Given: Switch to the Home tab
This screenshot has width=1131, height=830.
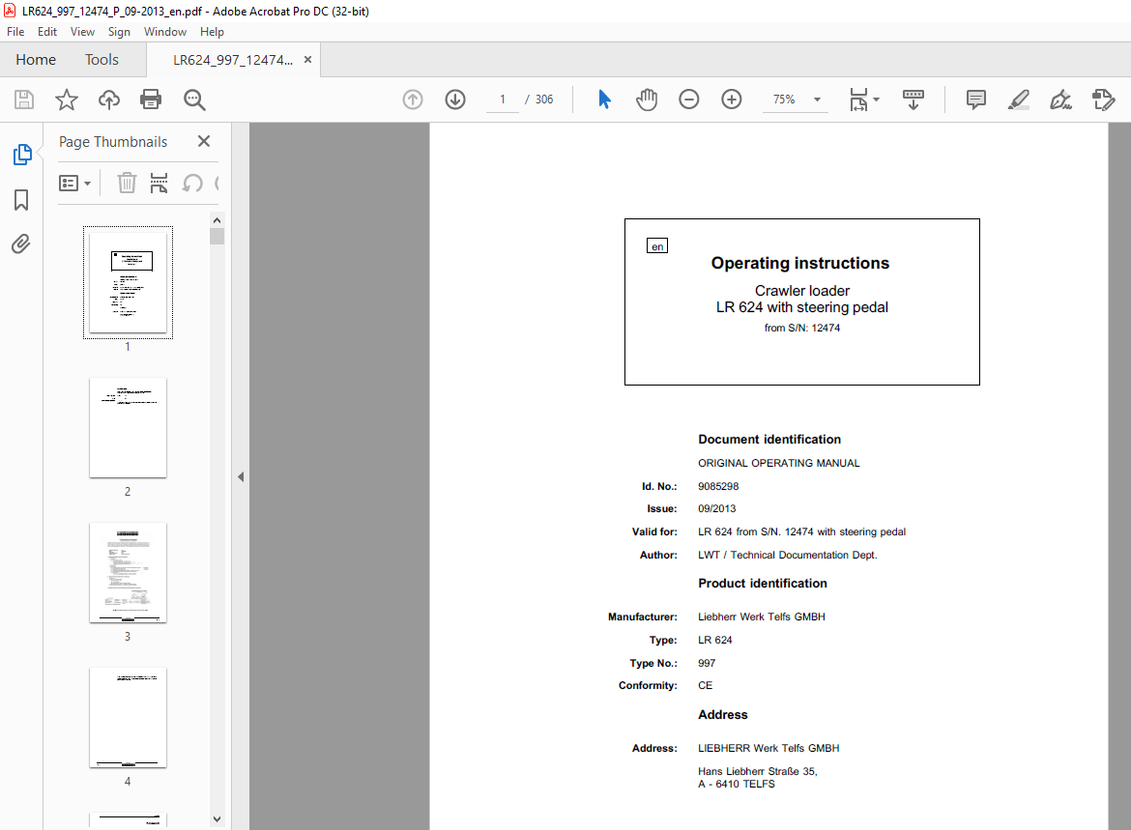Looking at the screenshot, I should click(x=36, y=60).
